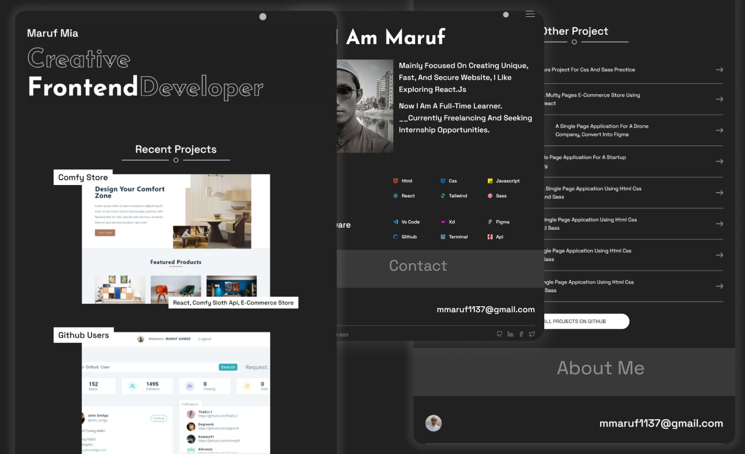
Task: Click the small avatar beside bottom-right email
Action: [x=433, y=423]
